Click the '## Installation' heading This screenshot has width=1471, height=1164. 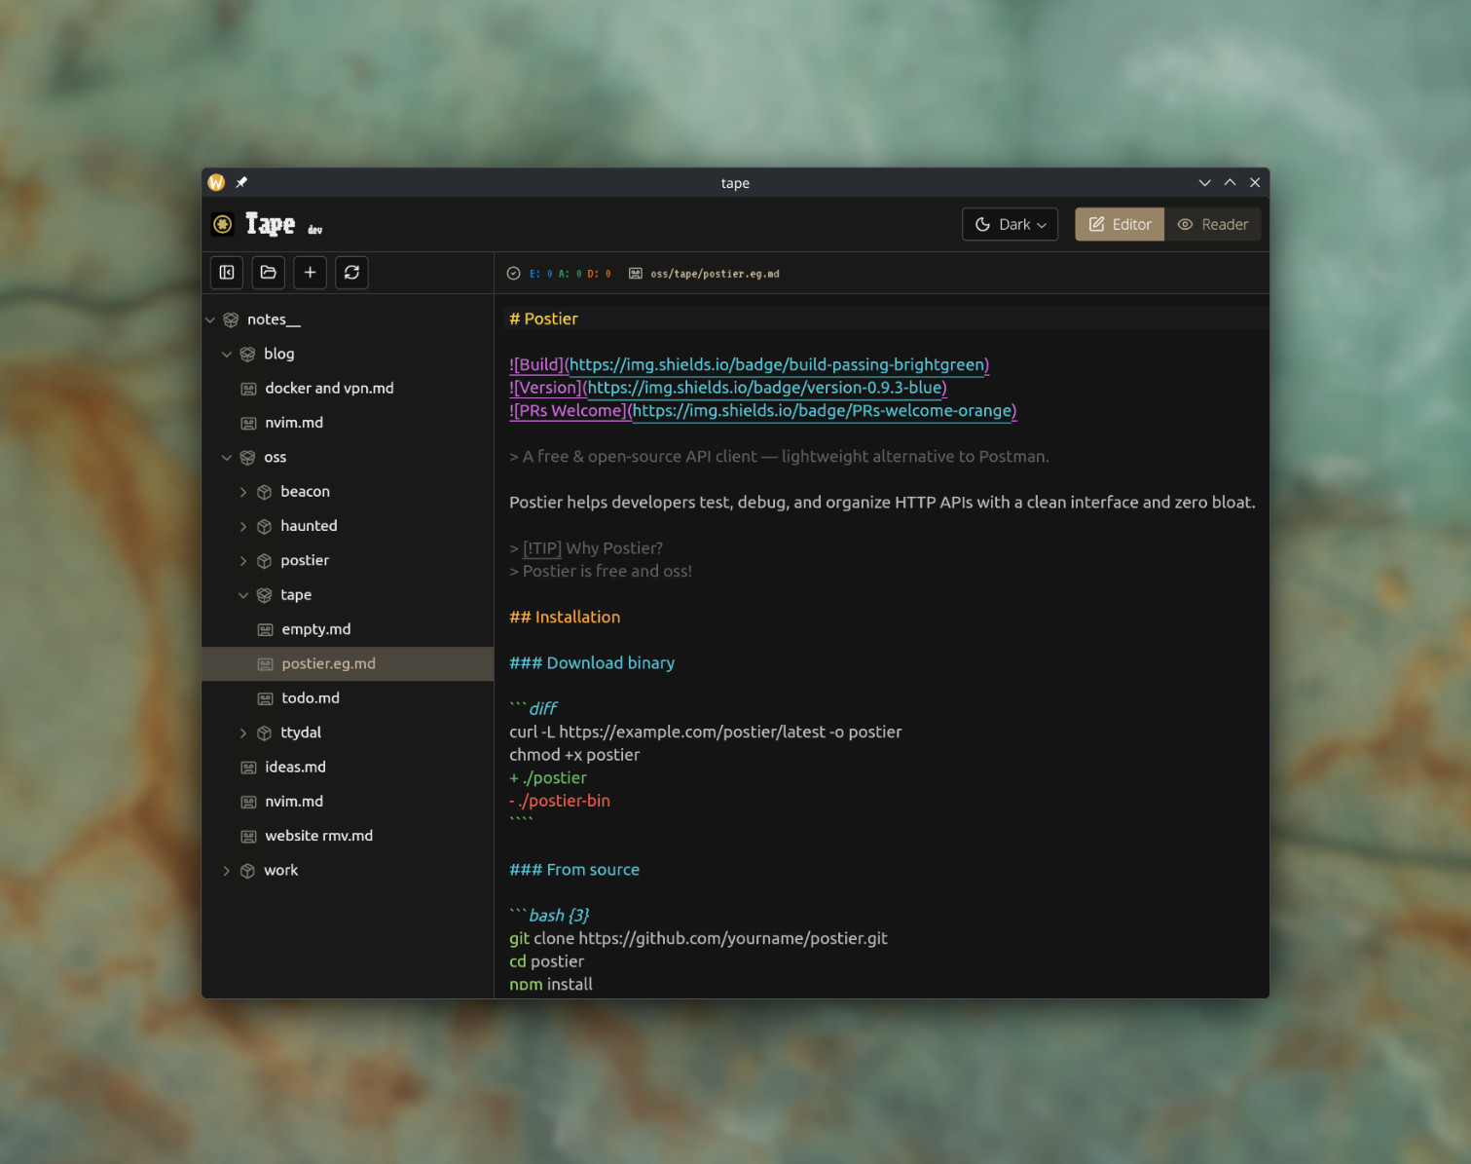pos(565,618)
